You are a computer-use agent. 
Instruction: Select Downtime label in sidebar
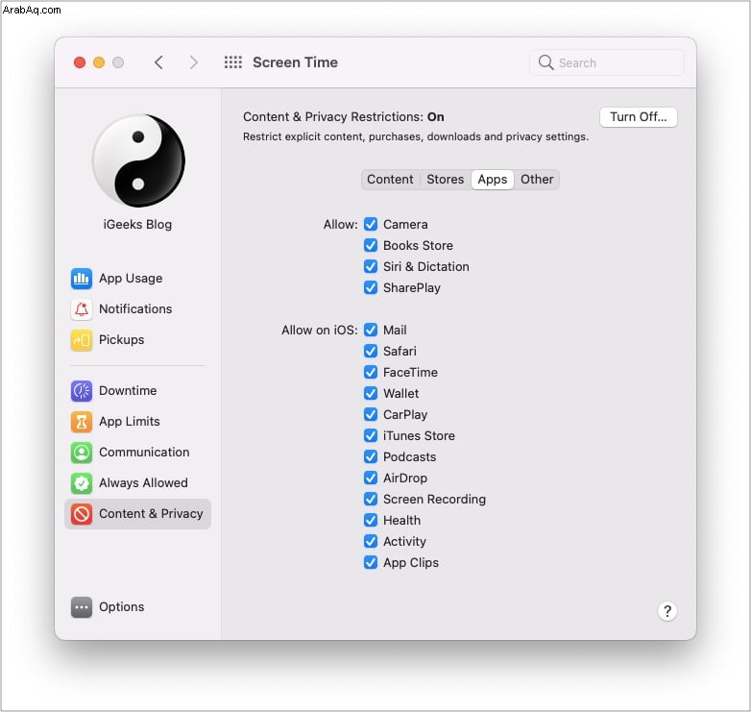[128, 390]
